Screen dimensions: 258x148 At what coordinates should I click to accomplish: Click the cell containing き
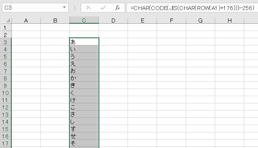point(84,85)
